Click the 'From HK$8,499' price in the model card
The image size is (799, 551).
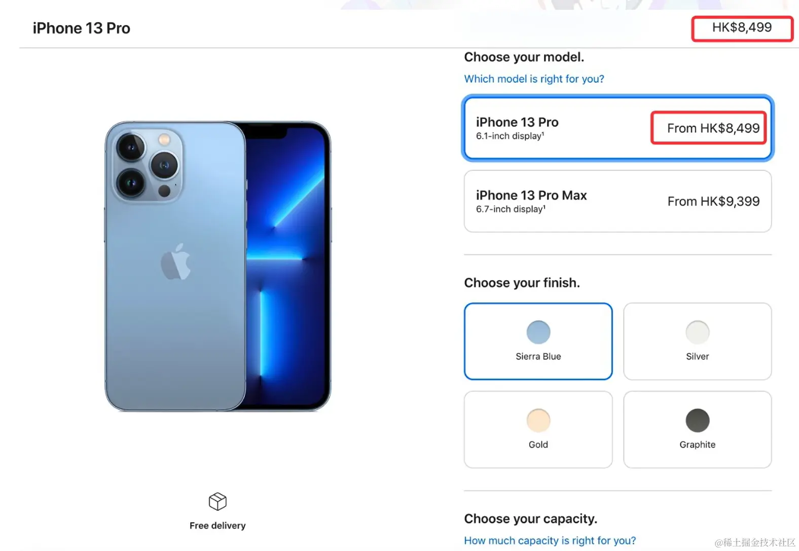713,128
